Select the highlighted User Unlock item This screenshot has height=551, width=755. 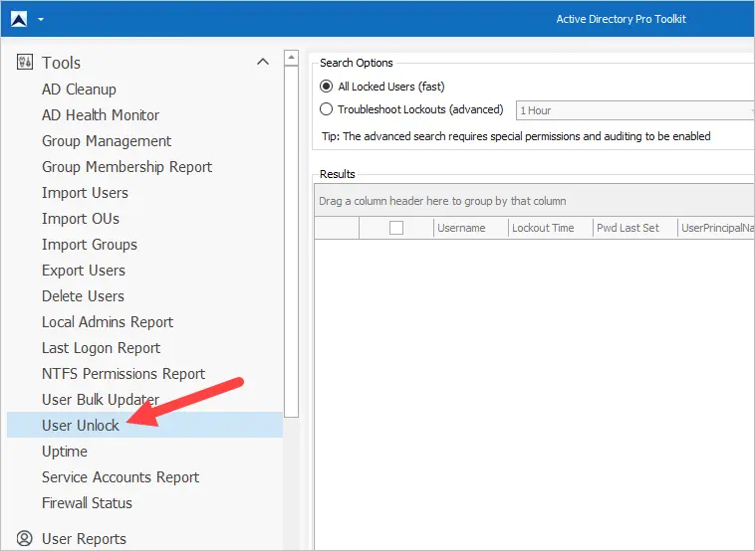coord(144,425)
